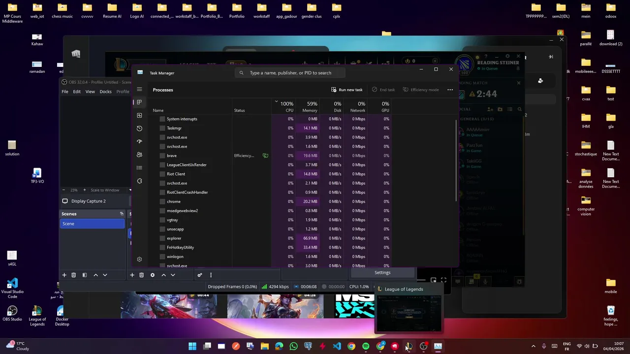Open scene filters in OBS Scenes toolbar

click(x=84, y=275)
